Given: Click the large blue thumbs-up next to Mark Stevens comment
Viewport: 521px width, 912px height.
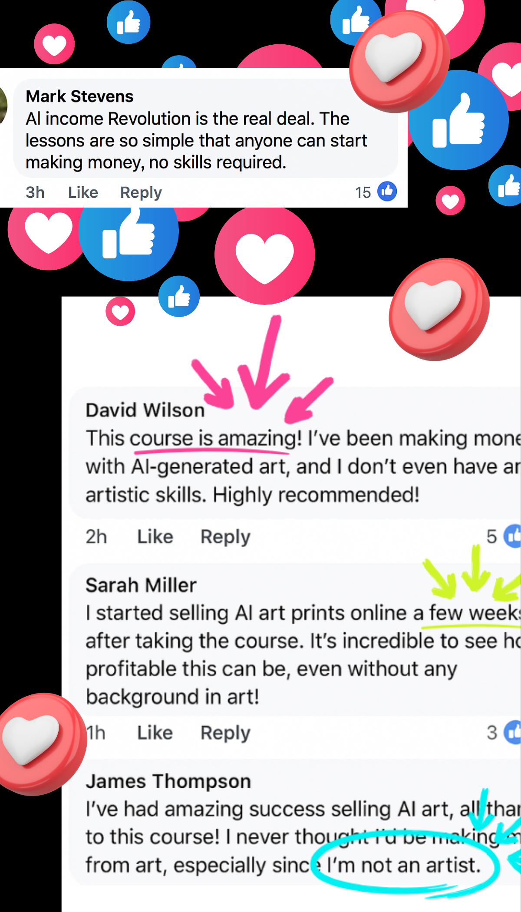Looking at the screenshot, I should coord(458,120).
